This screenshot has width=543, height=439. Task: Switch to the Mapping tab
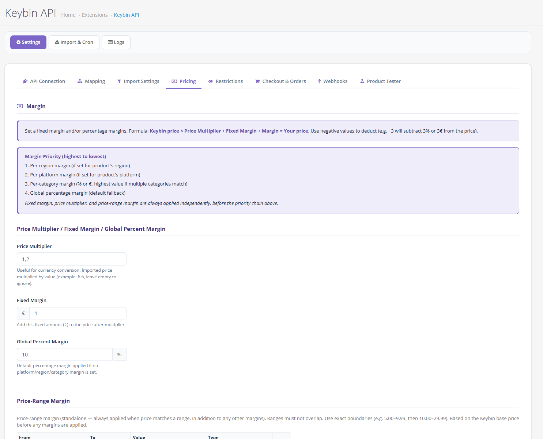pyautogui.click(x=95, y=81)
